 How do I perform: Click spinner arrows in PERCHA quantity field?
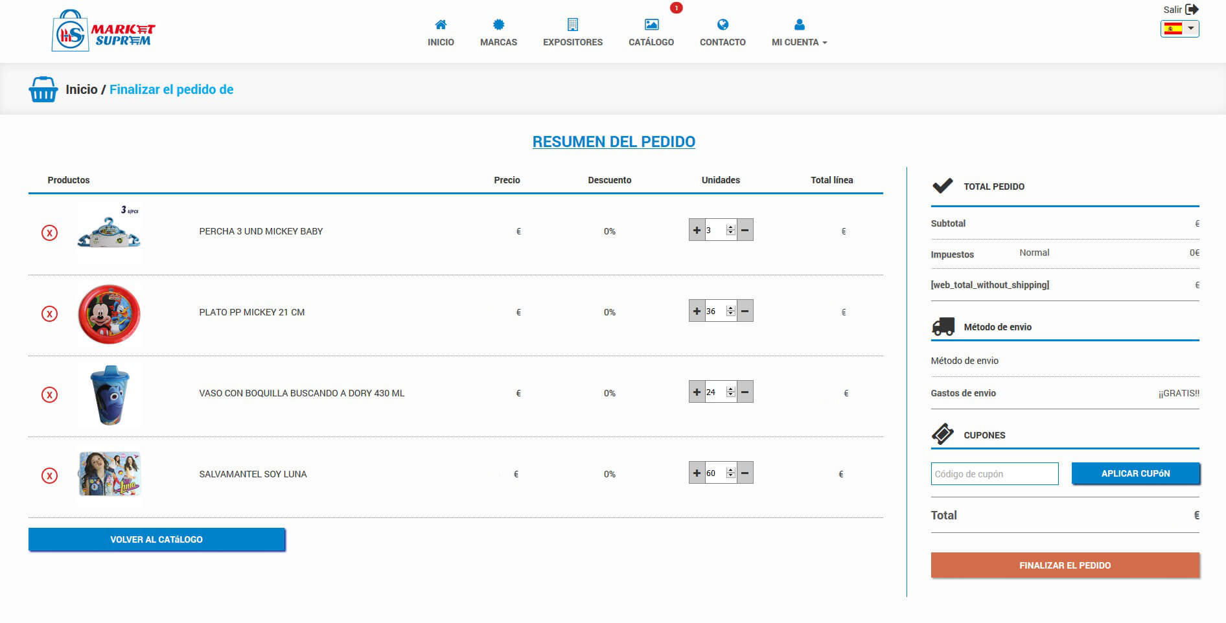(x=730, y=230)
